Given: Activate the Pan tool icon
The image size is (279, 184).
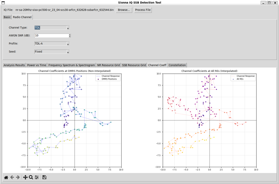Looking at the screenshot, I should pyautogui.click(x=25, y=177).
